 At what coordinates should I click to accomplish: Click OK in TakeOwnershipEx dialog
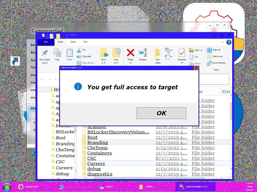click(161, 113)
